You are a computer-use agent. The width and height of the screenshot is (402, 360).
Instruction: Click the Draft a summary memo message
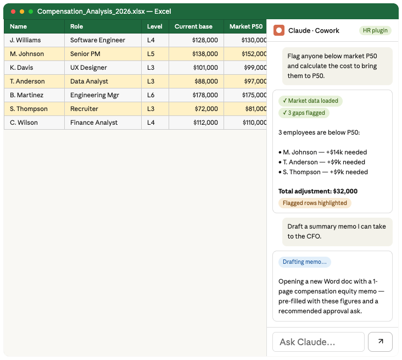(337, 231)
